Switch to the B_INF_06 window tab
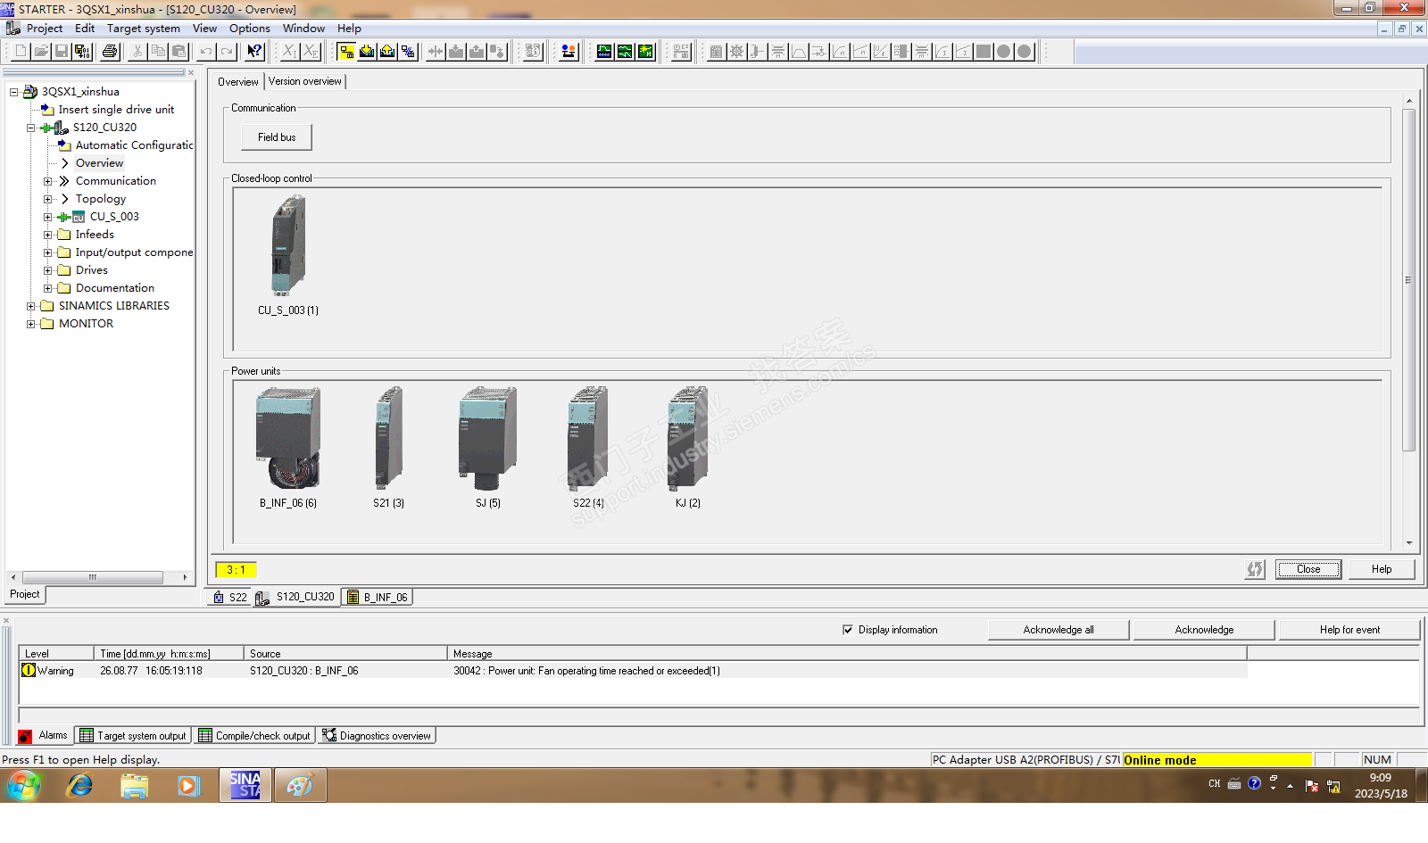 [378, 598]
